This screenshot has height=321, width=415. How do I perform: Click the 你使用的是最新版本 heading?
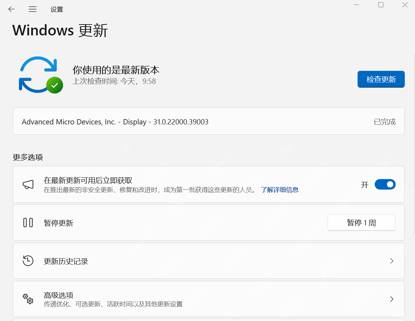point(116,70)
